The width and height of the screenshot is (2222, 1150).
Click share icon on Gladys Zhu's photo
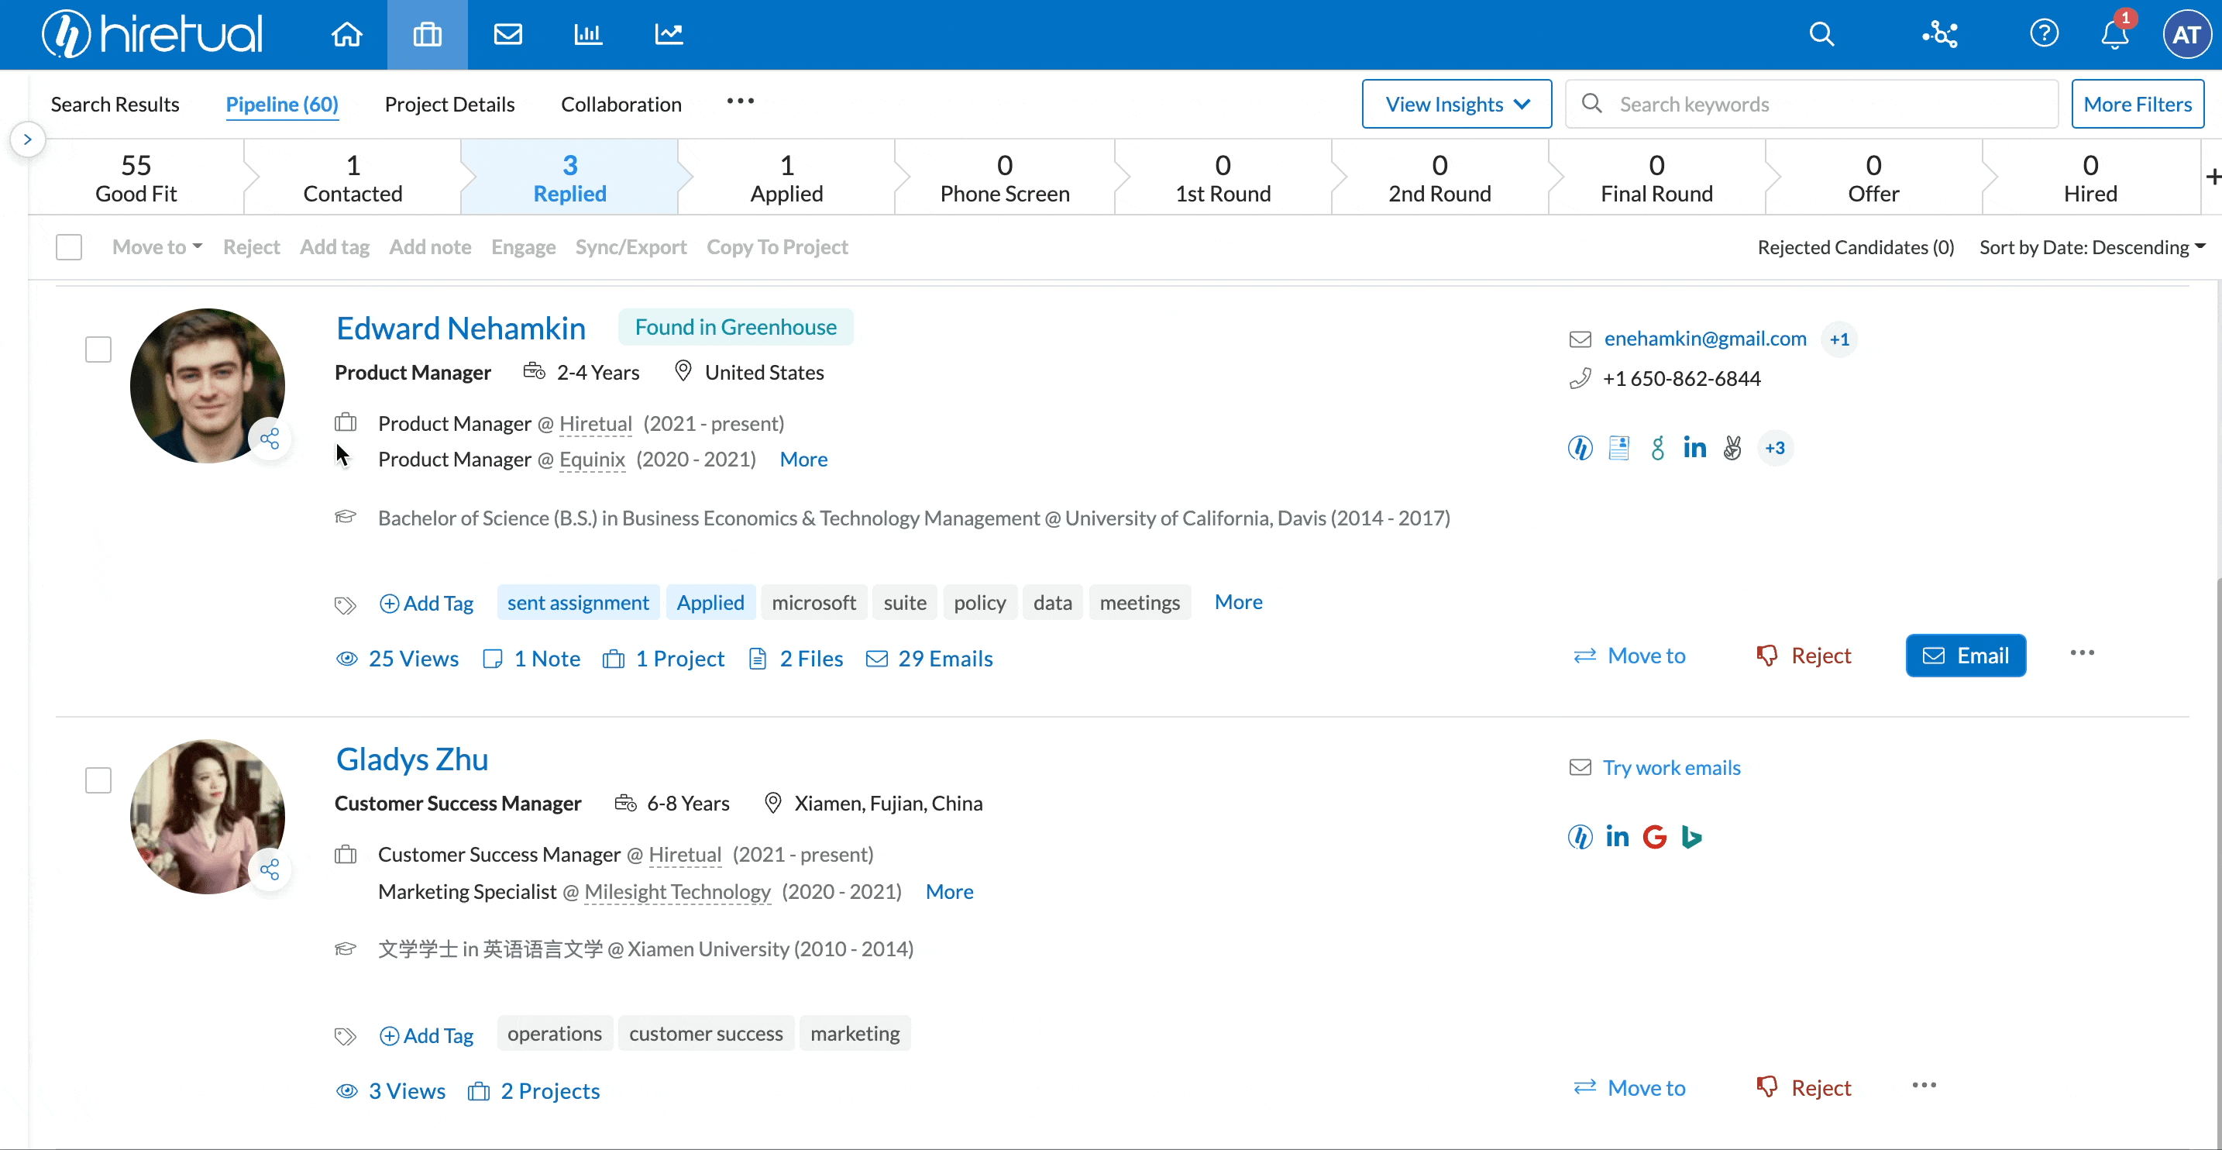(270, 869)
